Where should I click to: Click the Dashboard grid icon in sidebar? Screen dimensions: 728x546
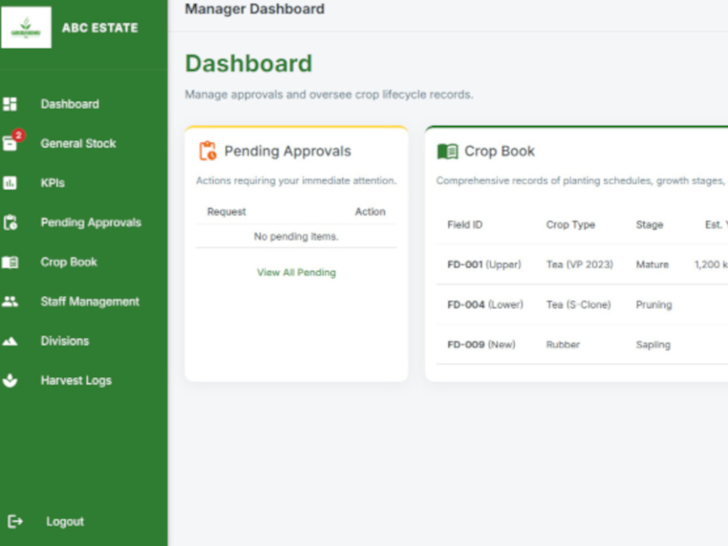tap(9, 104)
